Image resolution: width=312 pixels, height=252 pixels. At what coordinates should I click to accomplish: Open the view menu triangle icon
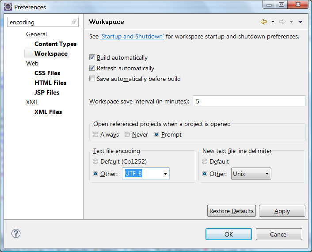[301, 22]
